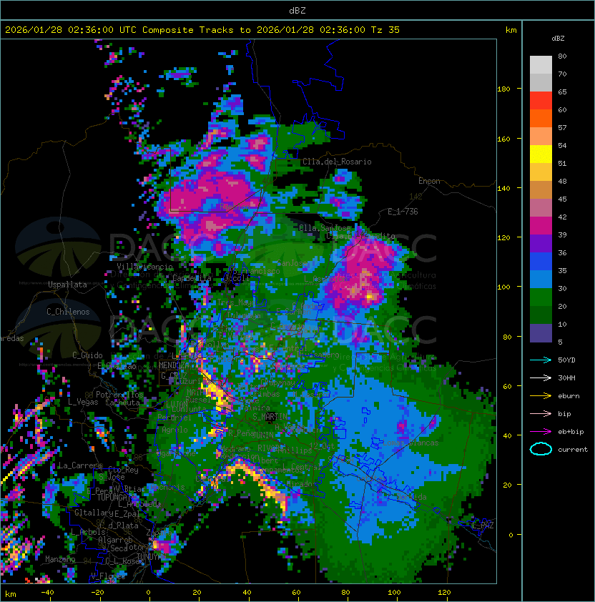Viewport: 595px width, 602px height.
Task: Click the 180 tick on the vertical axis
Action: pyautogui.click(x=503, y=89)
